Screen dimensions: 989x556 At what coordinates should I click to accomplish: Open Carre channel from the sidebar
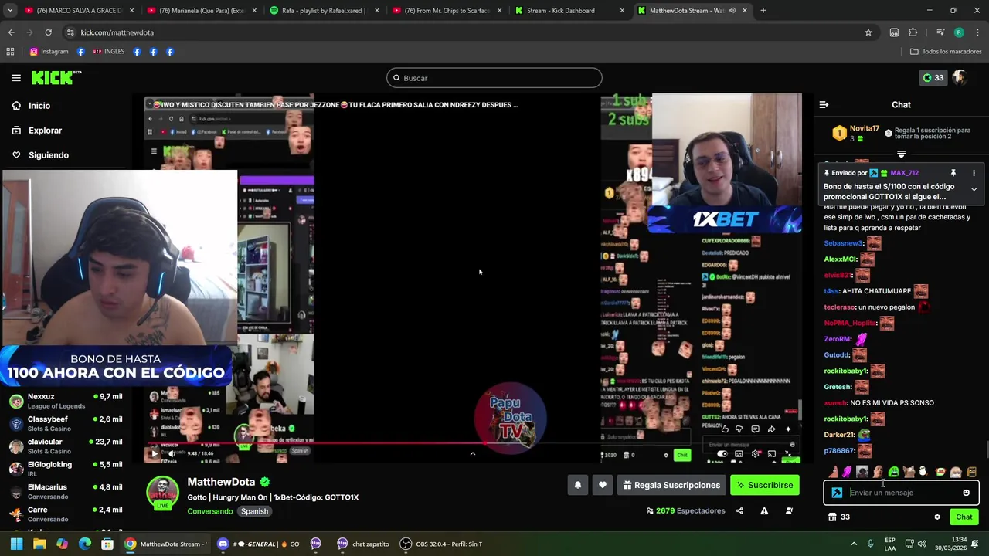click(x=66, y=514)
